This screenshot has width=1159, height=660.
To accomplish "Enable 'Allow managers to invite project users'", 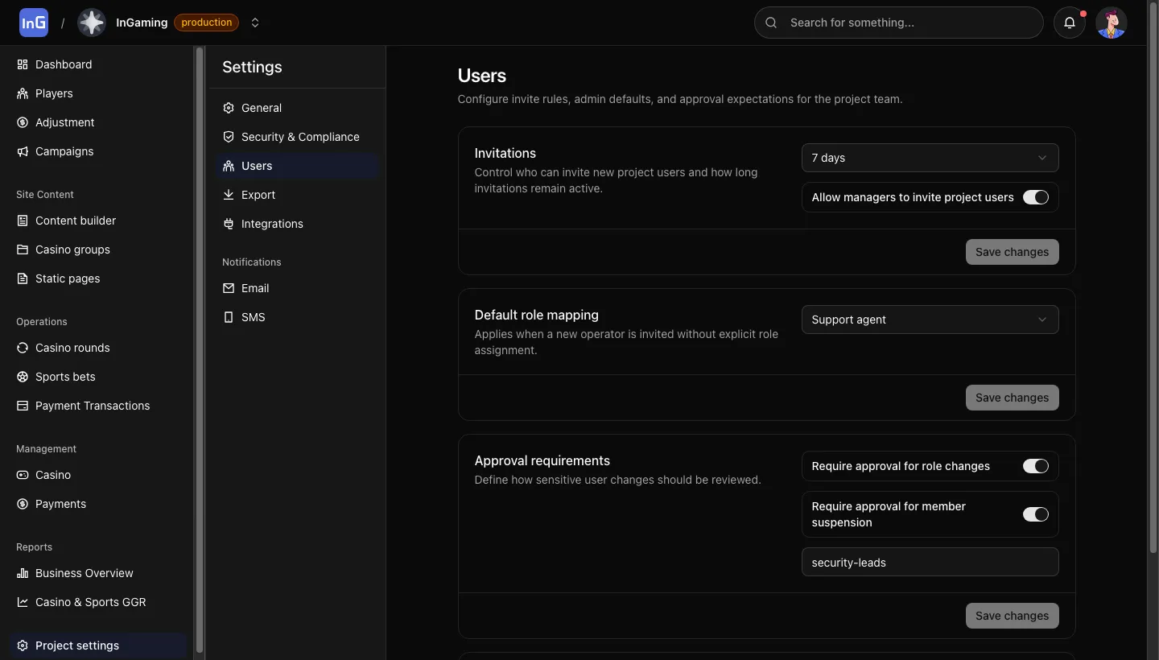I will (1036, 197).
